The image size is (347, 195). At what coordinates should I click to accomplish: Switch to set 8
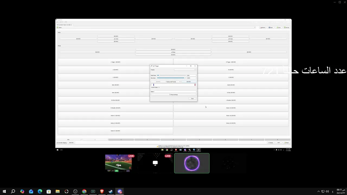click(x=277, y=139)
